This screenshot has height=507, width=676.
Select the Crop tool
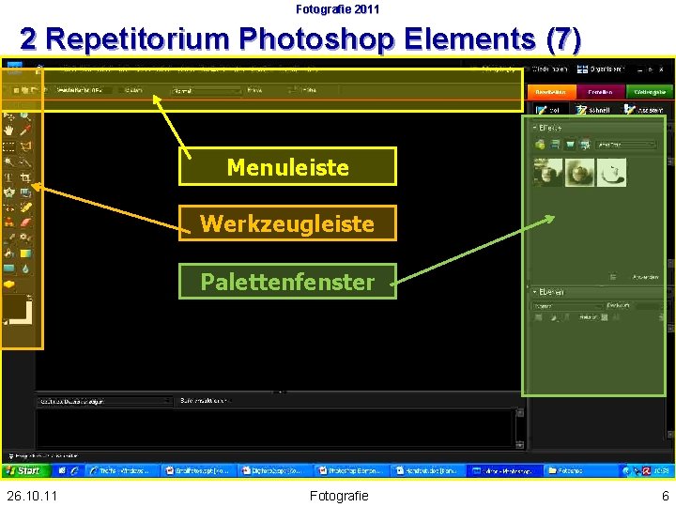25,177
